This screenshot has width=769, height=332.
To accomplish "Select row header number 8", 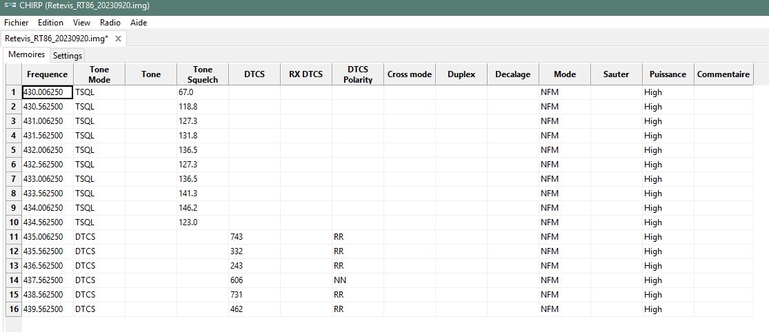I will [x=14, y=194].
